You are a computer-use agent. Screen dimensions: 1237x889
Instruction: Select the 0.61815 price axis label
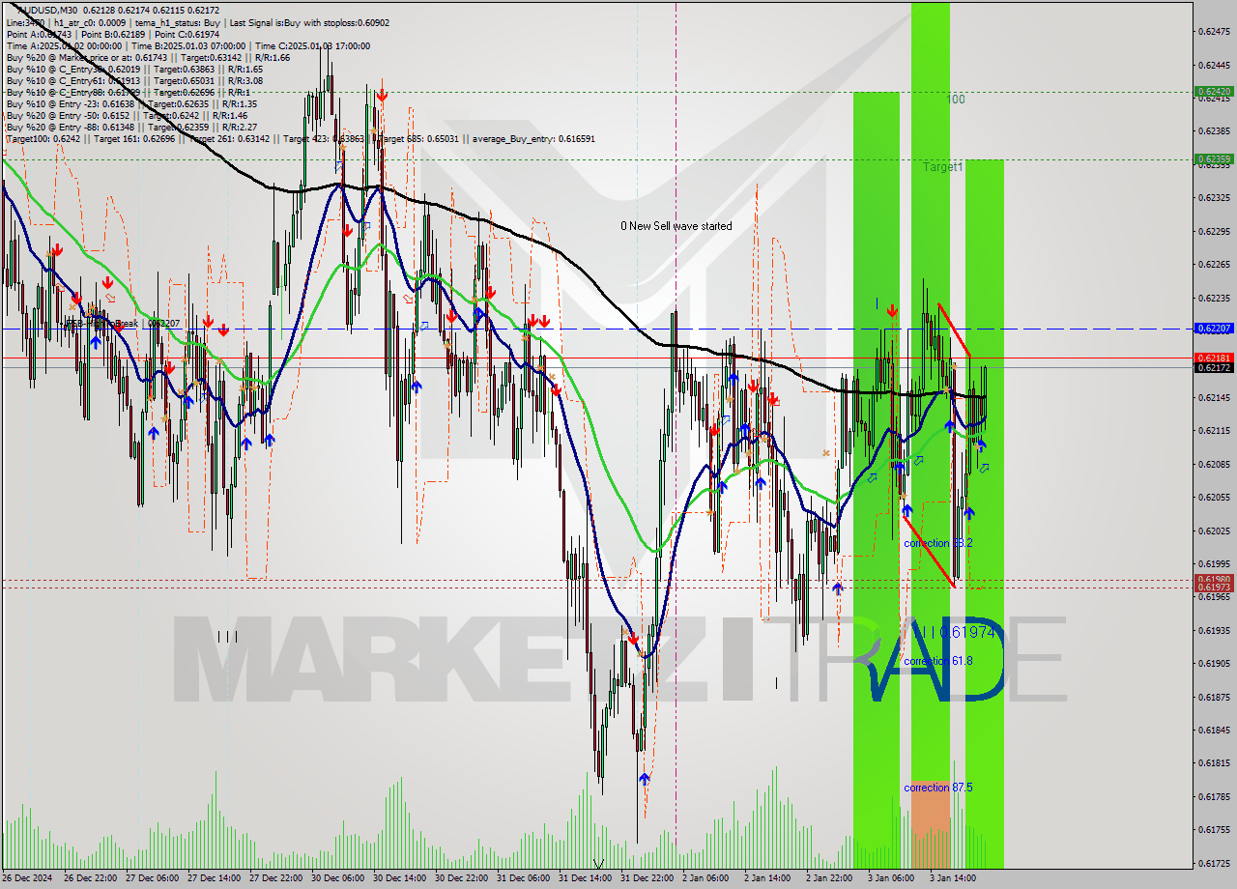point(1214,762)
